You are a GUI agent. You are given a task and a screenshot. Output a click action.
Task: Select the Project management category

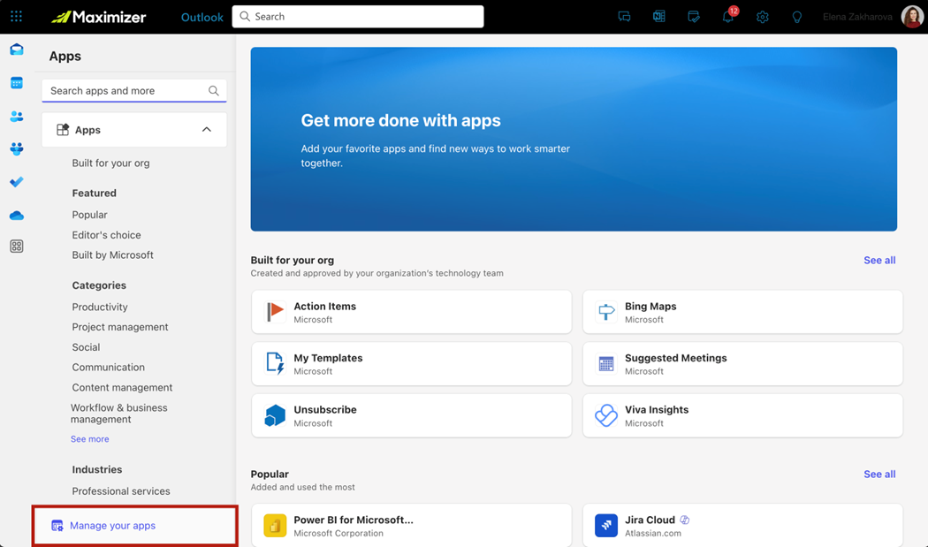(x=120, y=327)
